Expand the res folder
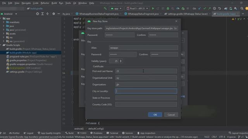The height and width of the screenshot is (139, 248). 3,37
